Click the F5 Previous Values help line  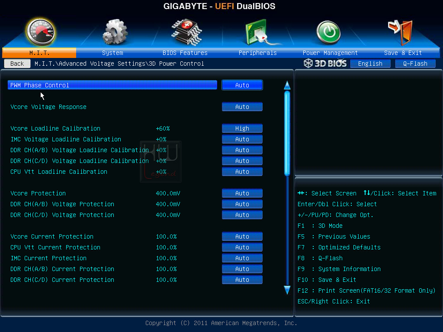[x=334, y=236]
